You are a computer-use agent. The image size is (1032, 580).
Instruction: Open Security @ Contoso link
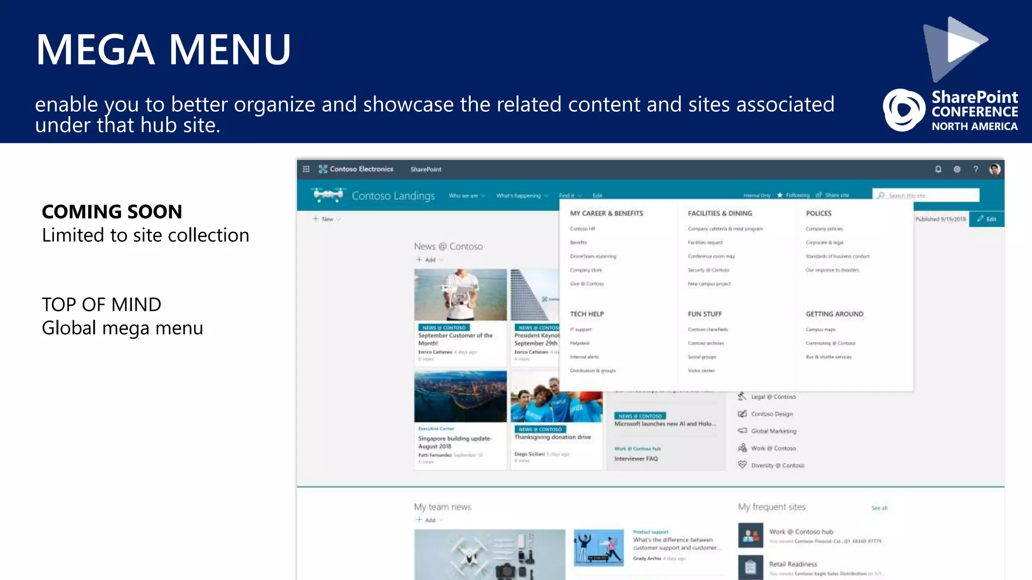tap(708, 270)
